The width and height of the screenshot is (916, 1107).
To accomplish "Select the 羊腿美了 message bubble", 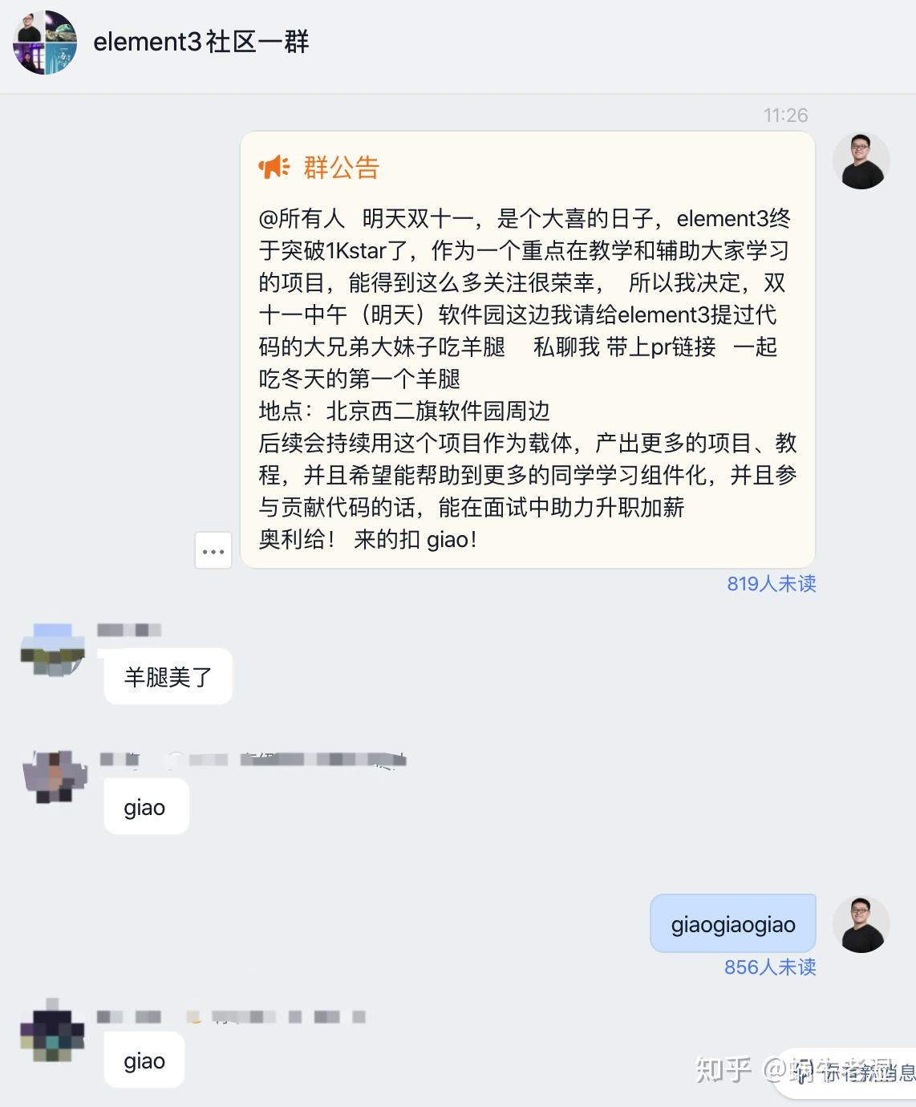I will tap(168, 677).
